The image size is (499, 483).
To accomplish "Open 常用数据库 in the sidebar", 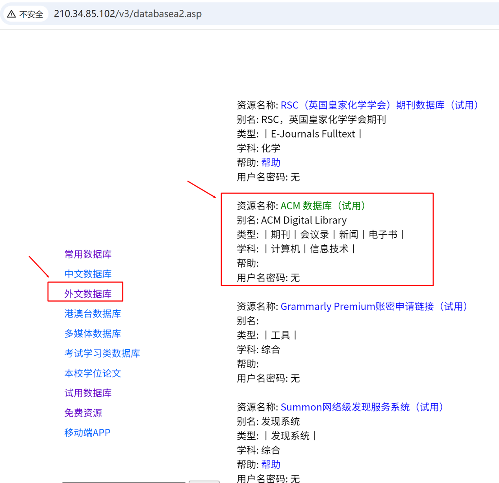I will 88,254.
